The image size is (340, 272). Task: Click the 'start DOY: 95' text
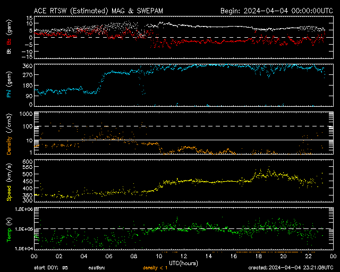coord(51,267)
